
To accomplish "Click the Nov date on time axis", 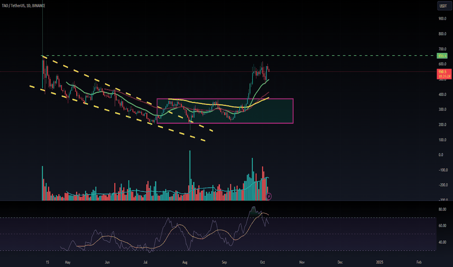I will click(x=302, y=262).
